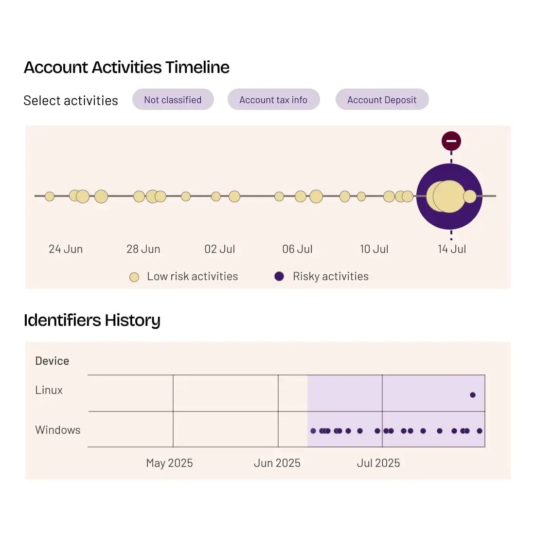
Task: Toggle the Not classified activity filter
Action: 173,100
